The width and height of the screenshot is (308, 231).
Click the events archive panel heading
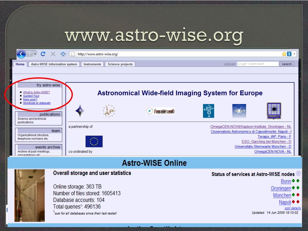pos(39,147)
